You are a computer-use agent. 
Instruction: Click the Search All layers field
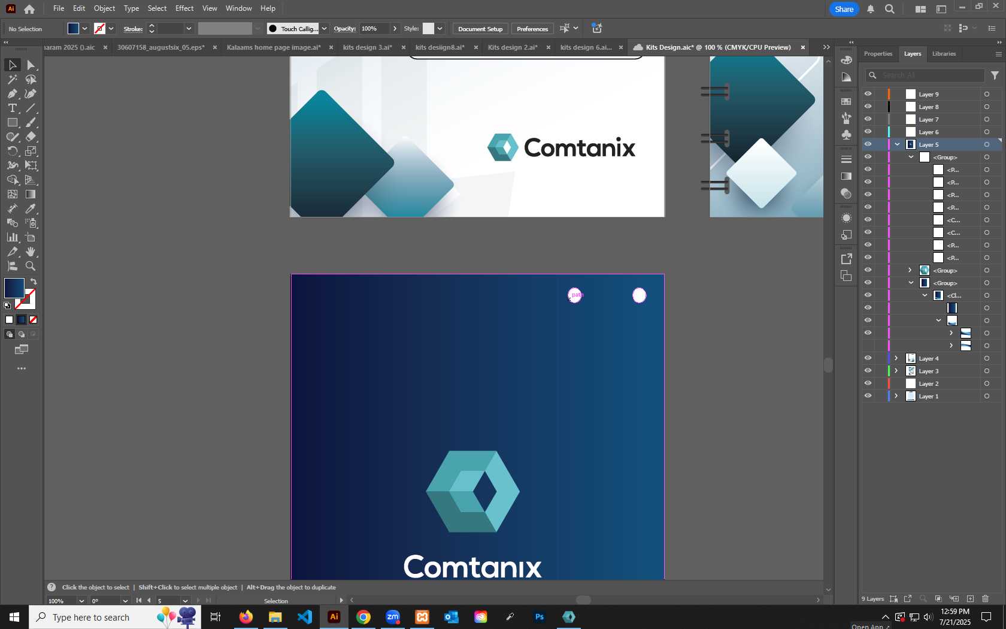[x=925, y=75]
